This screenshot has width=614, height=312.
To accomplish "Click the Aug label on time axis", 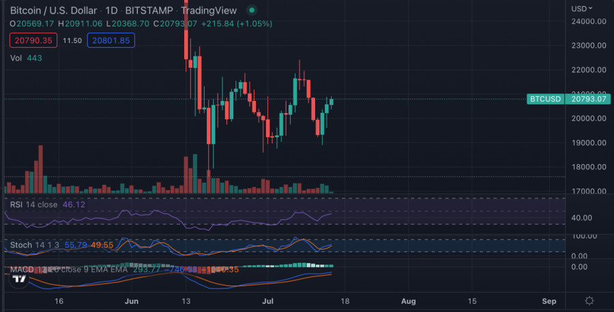I will point(409,301).
